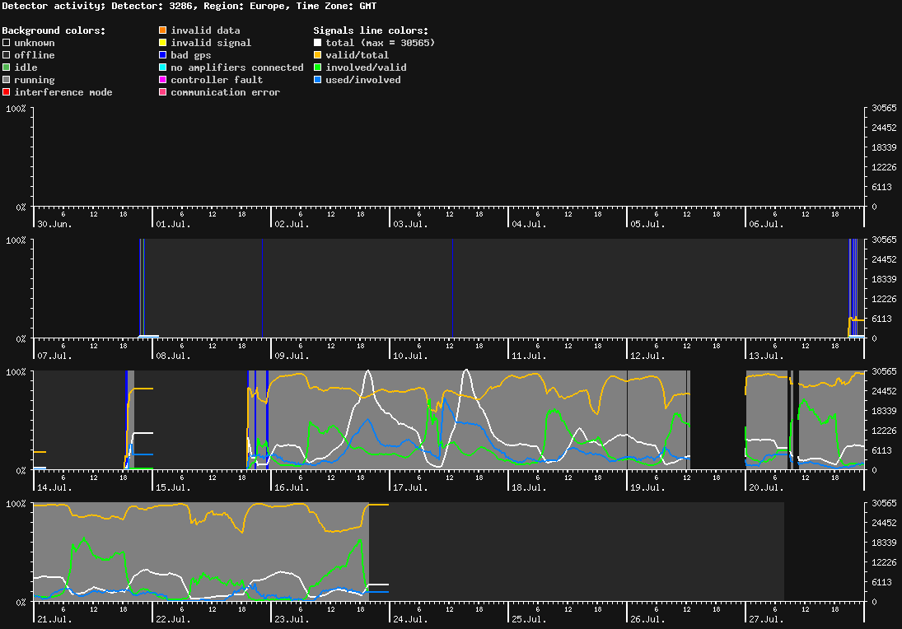Click the 10.Jul. date marker

[x=411, y=356]
